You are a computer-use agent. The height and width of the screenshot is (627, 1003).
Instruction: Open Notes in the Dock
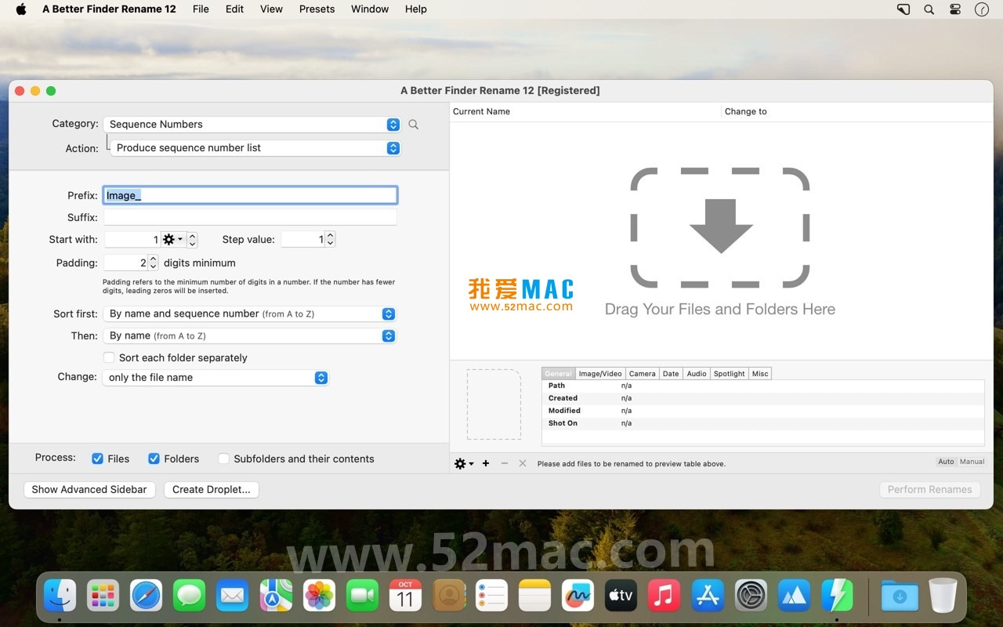pos(534,596)
